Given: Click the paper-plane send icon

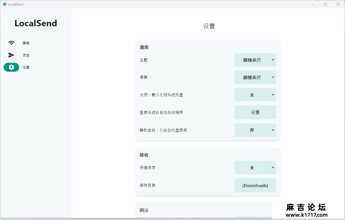Looking at the screenshot, I should 11,55.
